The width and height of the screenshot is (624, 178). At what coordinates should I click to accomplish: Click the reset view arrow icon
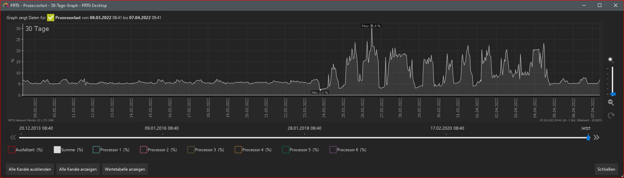pos(610,115)
